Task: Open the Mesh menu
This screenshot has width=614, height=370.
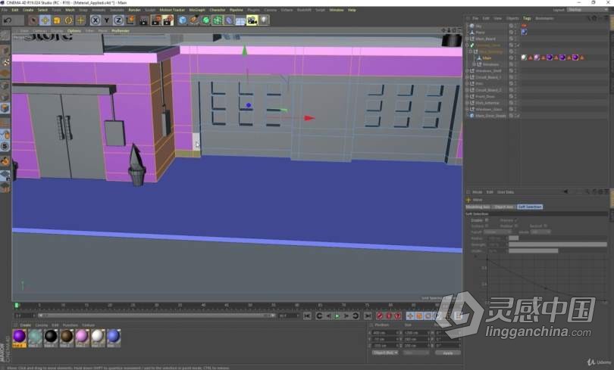Action: click(x=70, y=10)
